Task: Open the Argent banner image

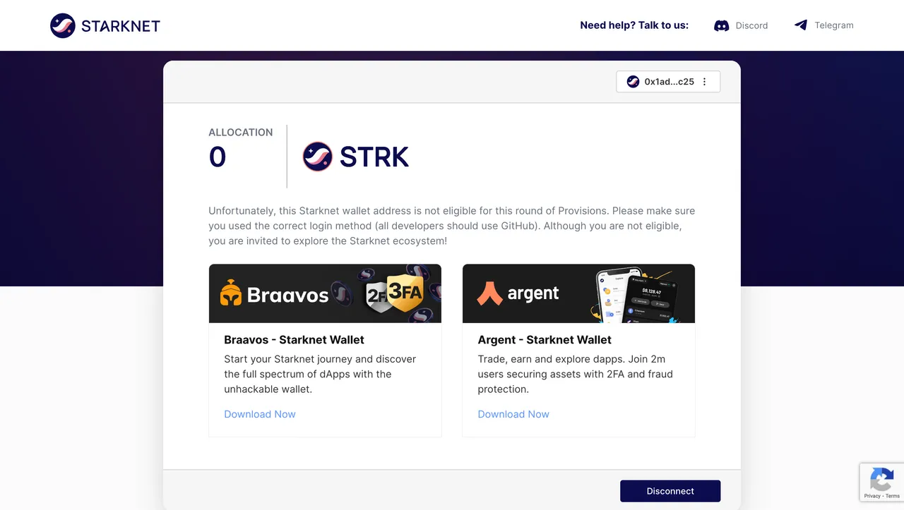Action: [578, 293]
